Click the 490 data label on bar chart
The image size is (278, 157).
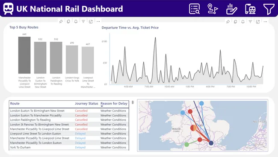click(72, 43)
